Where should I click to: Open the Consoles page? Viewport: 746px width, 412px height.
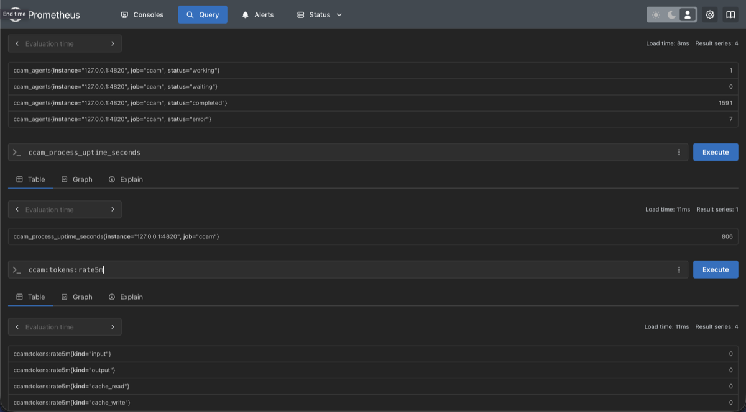pyautogui.click(x=142, y=15)
